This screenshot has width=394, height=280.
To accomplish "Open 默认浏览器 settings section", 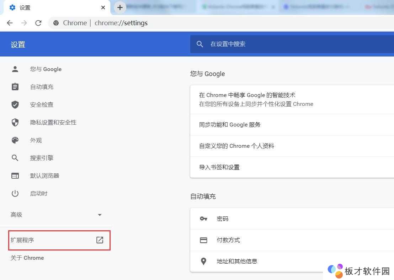I will (44, 176).
